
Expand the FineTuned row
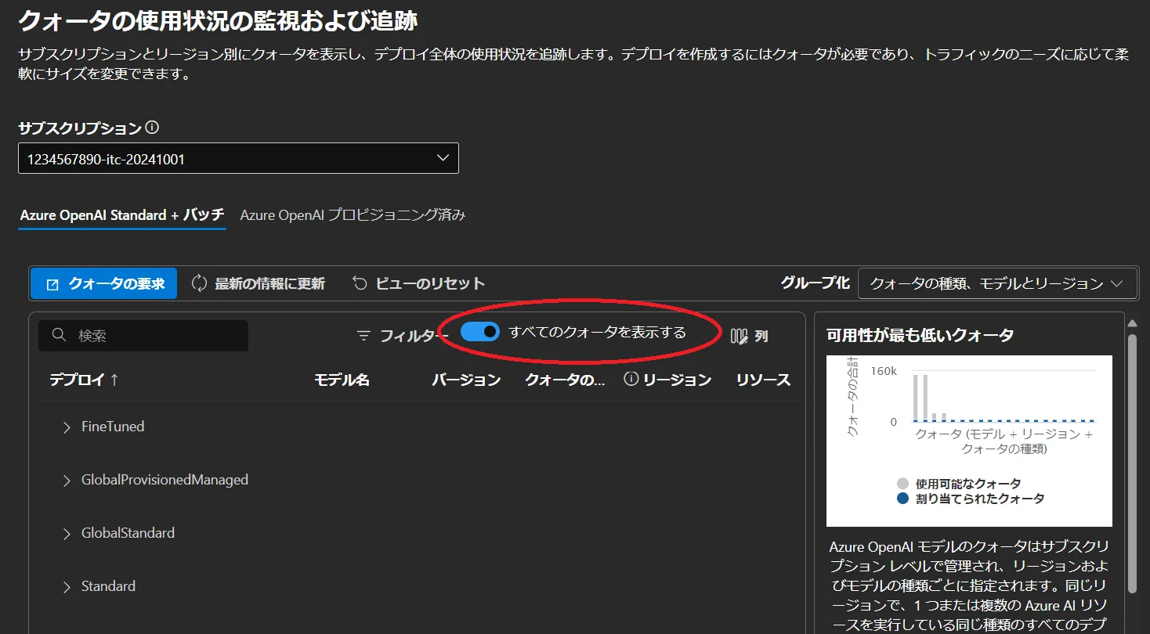[67, 427]
